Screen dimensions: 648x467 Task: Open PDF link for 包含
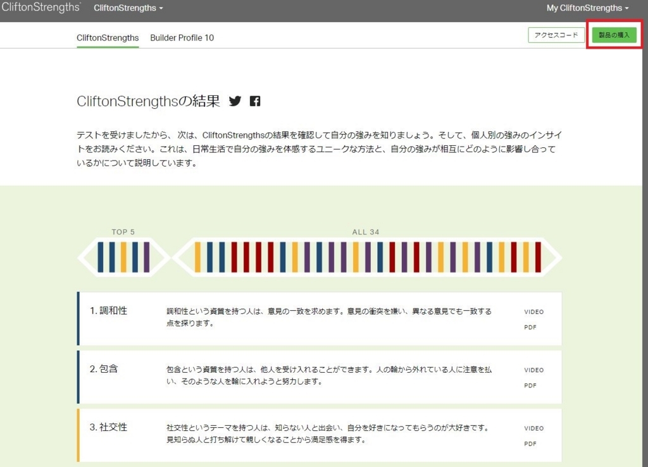coord(530,385)
